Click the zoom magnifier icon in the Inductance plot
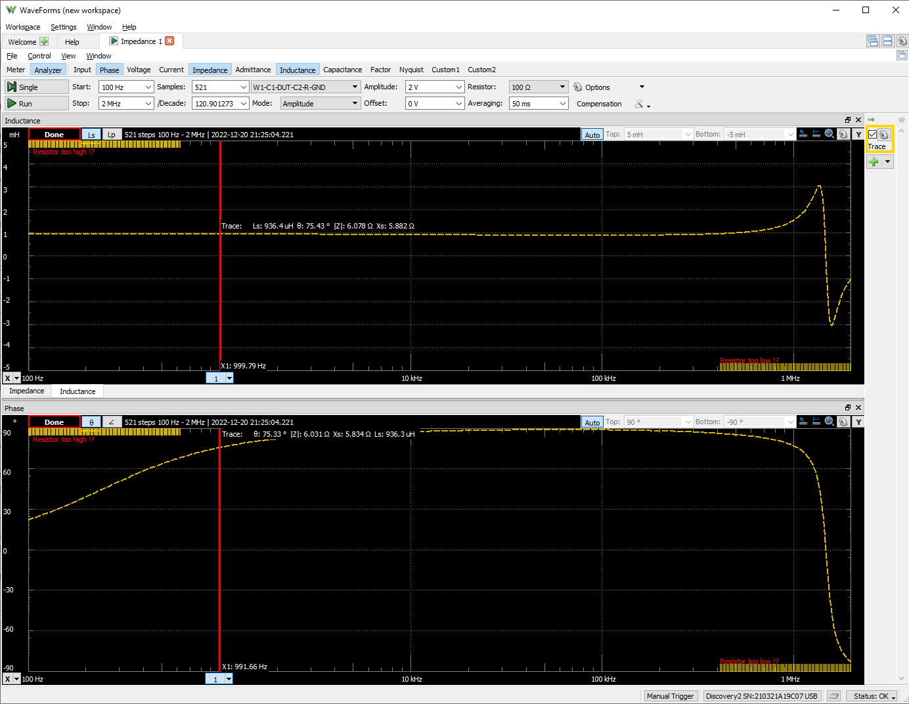 [x=830, y=134]
